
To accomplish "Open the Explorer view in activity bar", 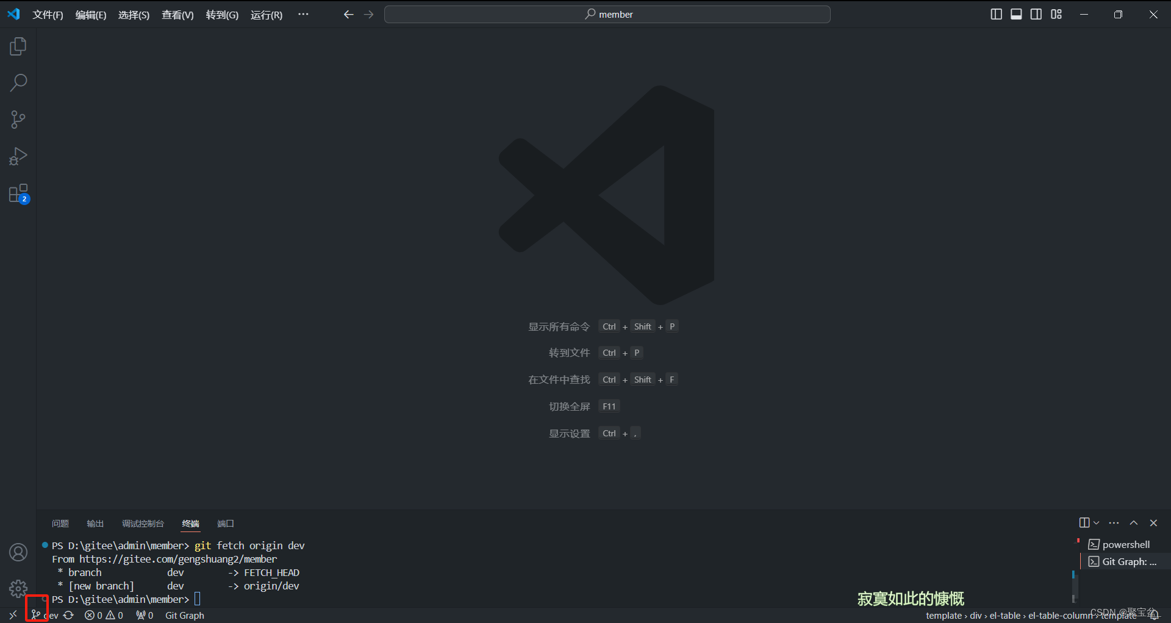I will pyautogui.click(x=18, y=46).
